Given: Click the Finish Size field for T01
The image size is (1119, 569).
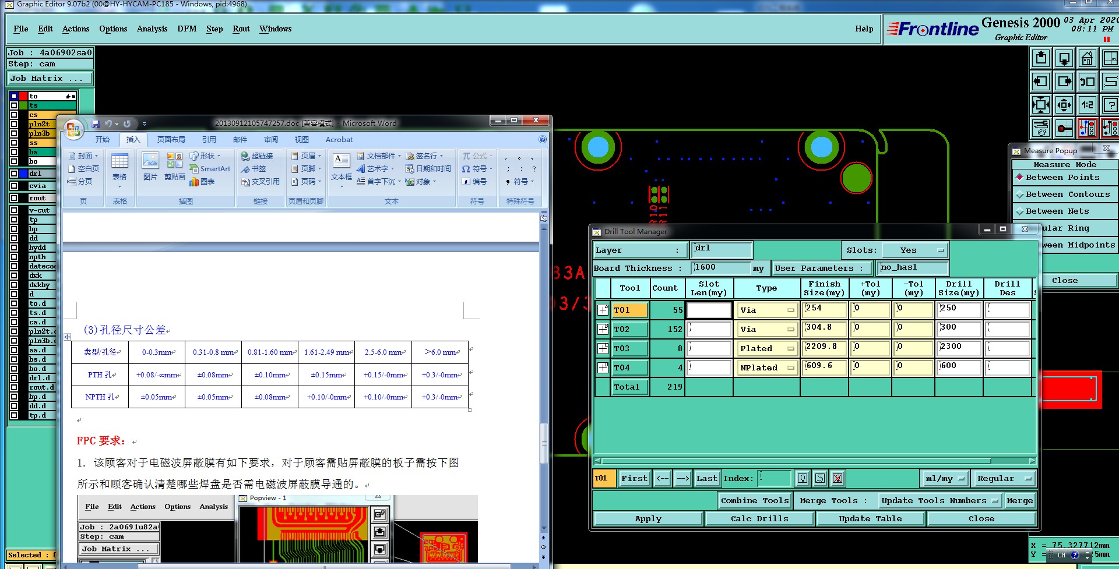Looking at the screenshot, I should point(824,310).
